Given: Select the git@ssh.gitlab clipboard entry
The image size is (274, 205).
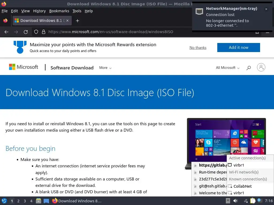Looking at the screenshot, I should (x=209, y=186).
